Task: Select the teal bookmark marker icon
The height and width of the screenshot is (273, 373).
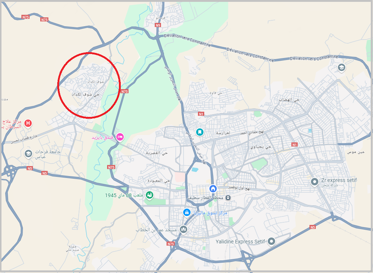Action: coord(199,132)
